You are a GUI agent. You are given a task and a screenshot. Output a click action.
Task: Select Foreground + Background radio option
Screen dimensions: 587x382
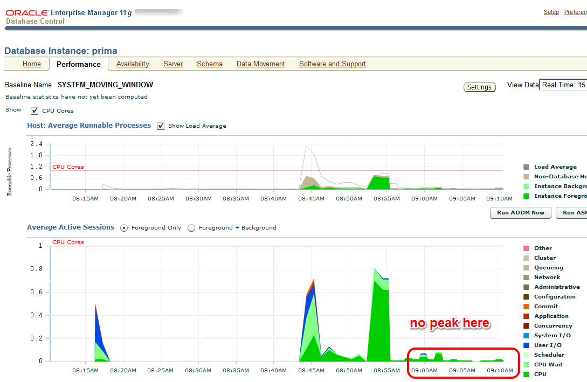(x=191, y=228)
